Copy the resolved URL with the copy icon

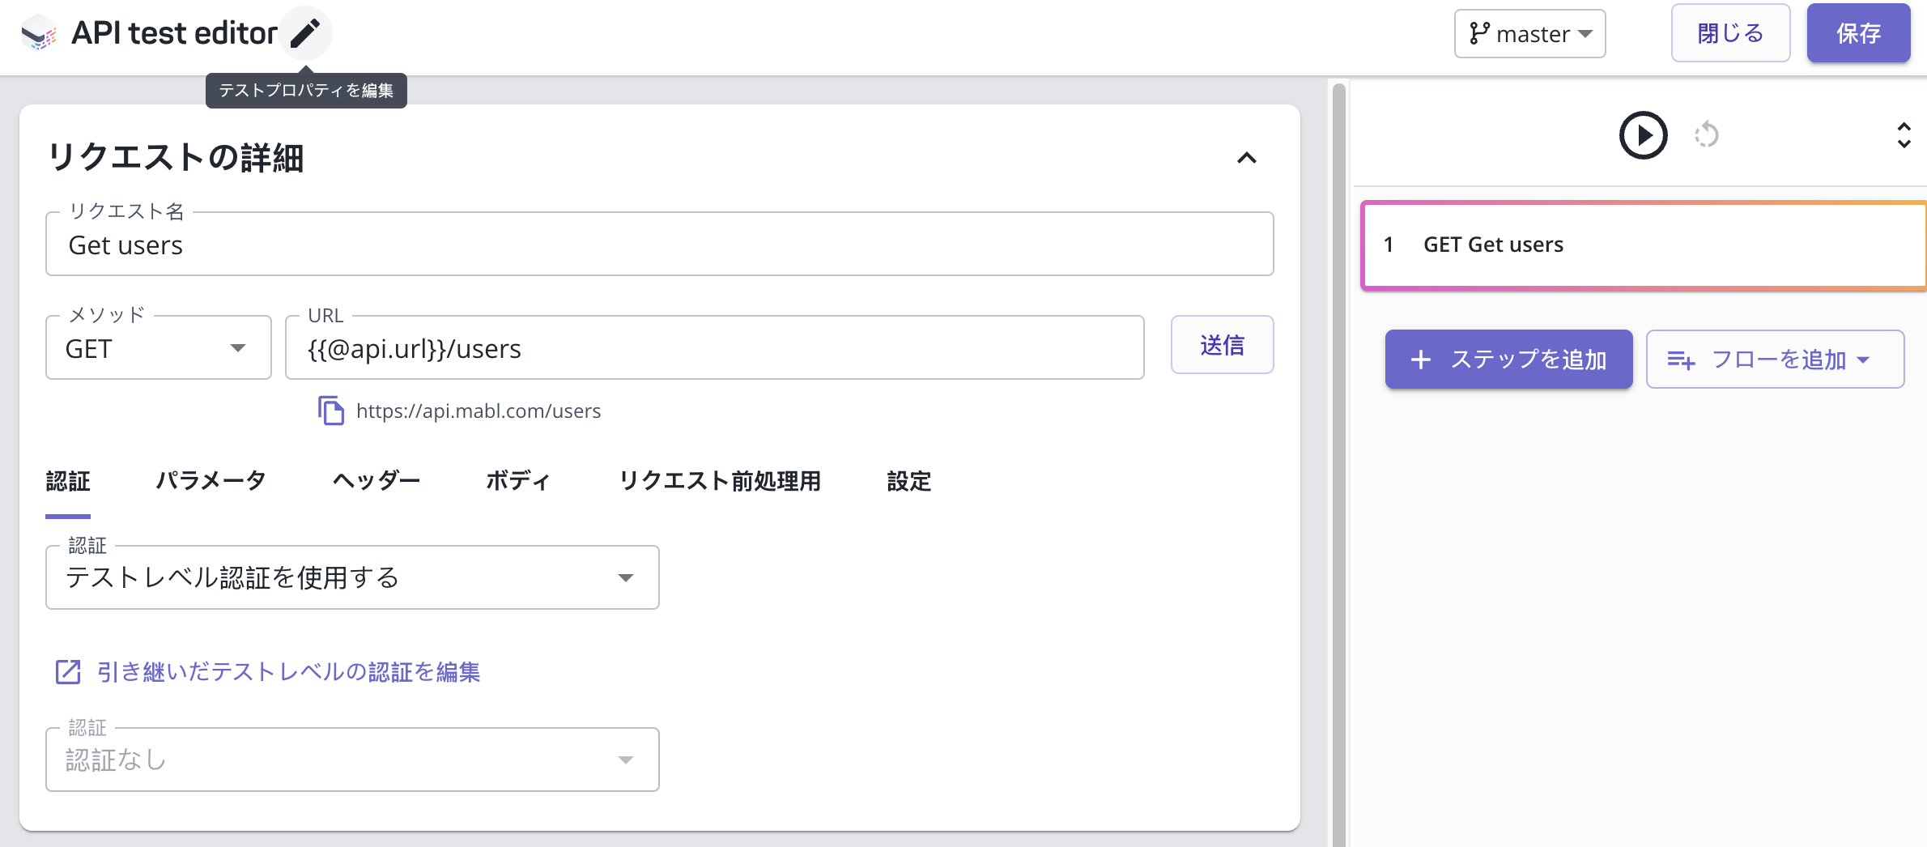[x=331, y=411]
